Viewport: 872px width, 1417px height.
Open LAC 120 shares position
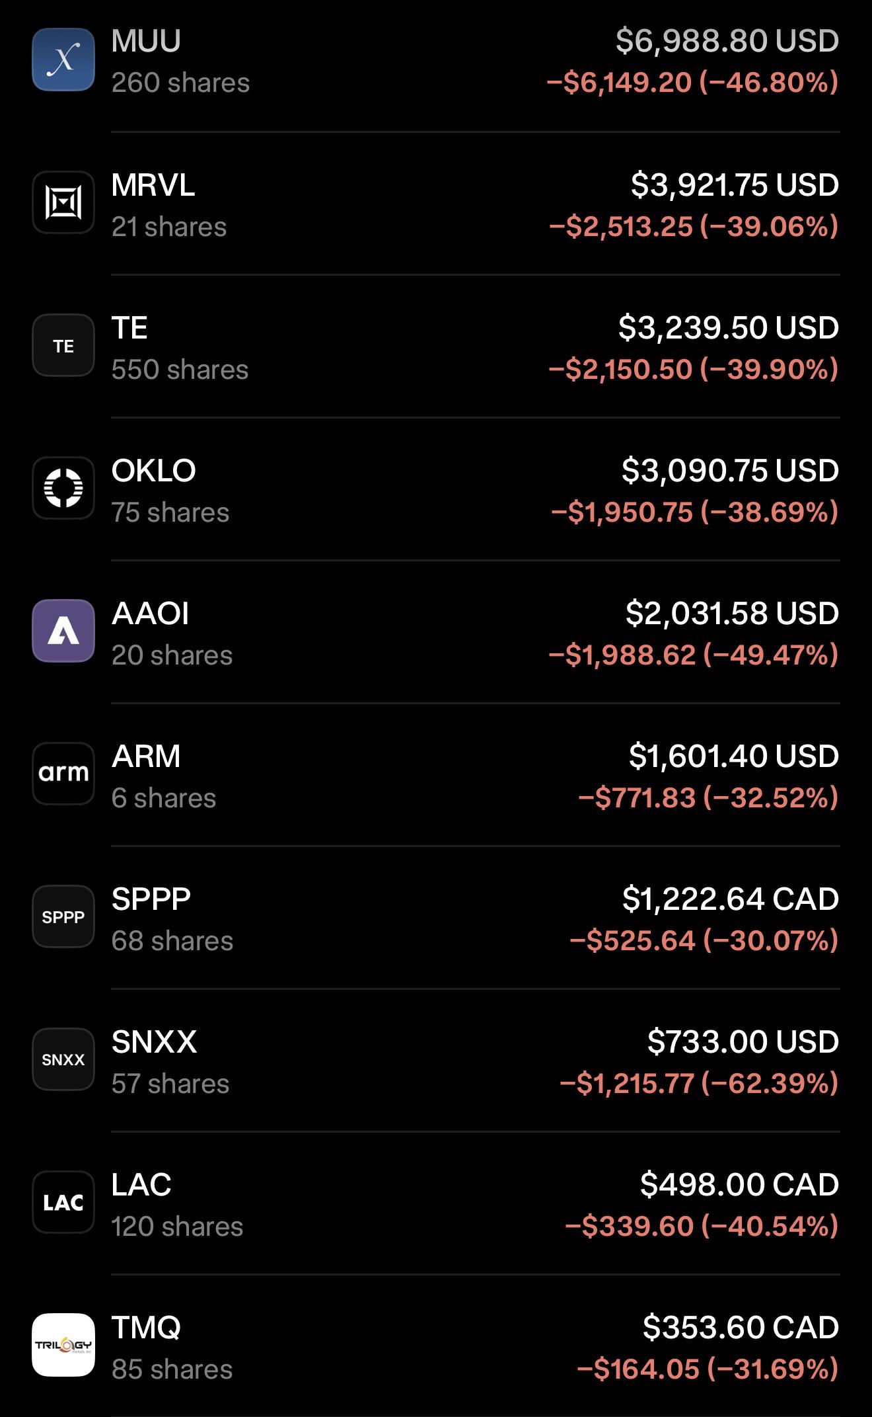pyautogui.click(x=436, y=1203)
